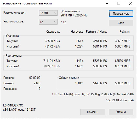Click the memory usage 2648 MB text

(x=66, y=15)
